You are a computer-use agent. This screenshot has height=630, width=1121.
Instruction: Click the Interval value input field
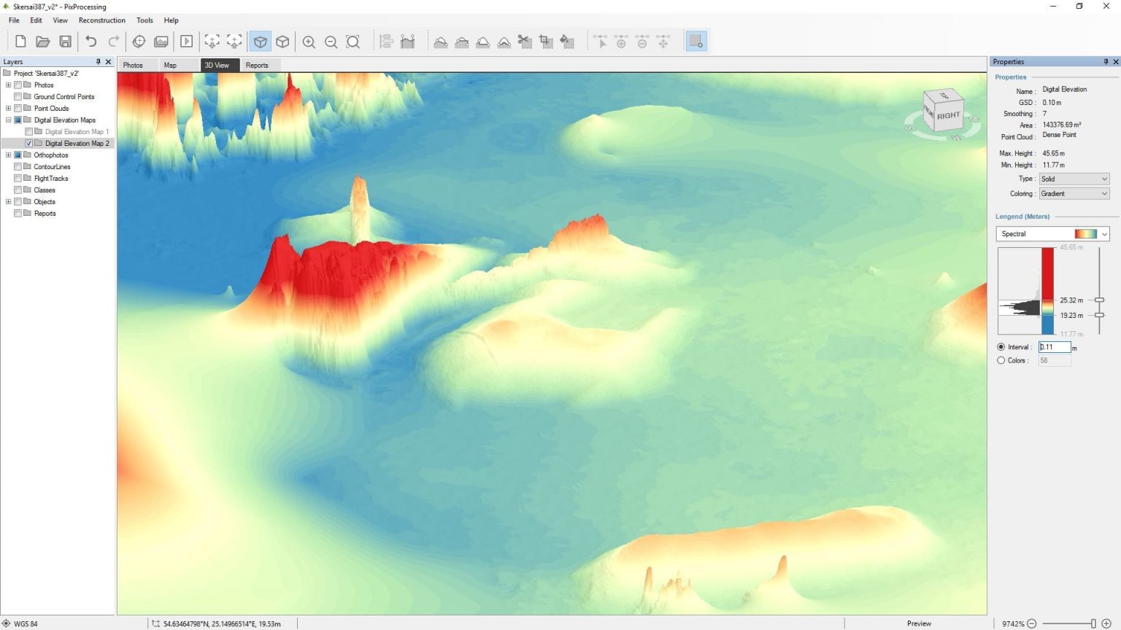[1055, 347]
